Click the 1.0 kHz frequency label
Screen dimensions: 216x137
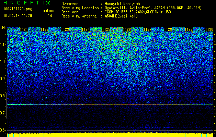tap(3, 62)
